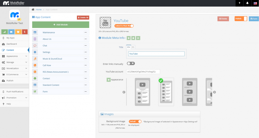Image resolution: width=259 pixels, height=138 pixels.
Task: Toggle the Enter links manually switch
Action: (131, 64)
